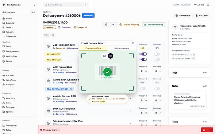
Task: Toggle prepared switch for #ILU-ASTERA-KIT-001
Action: click(x=143, y=89)
